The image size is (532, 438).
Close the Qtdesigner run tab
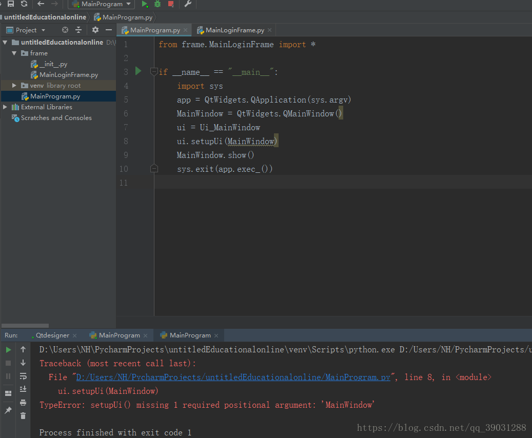(74, 335)
